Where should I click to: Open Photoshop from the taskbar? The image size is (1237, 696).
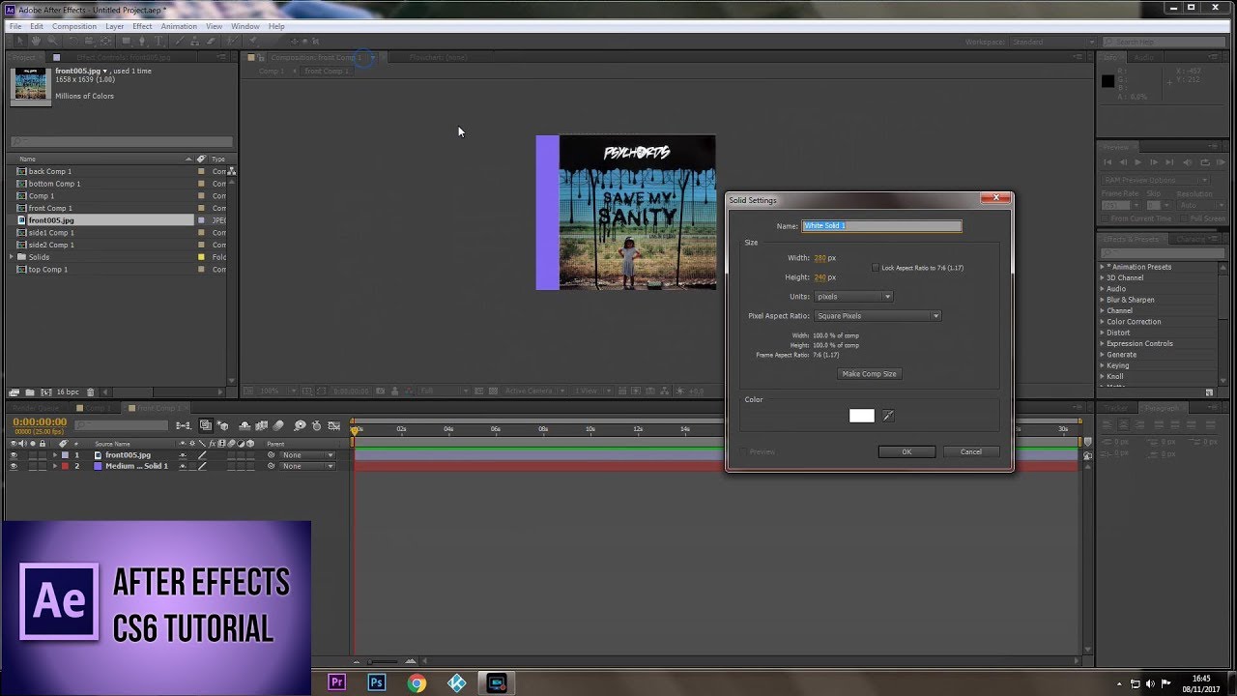point(377,682)
